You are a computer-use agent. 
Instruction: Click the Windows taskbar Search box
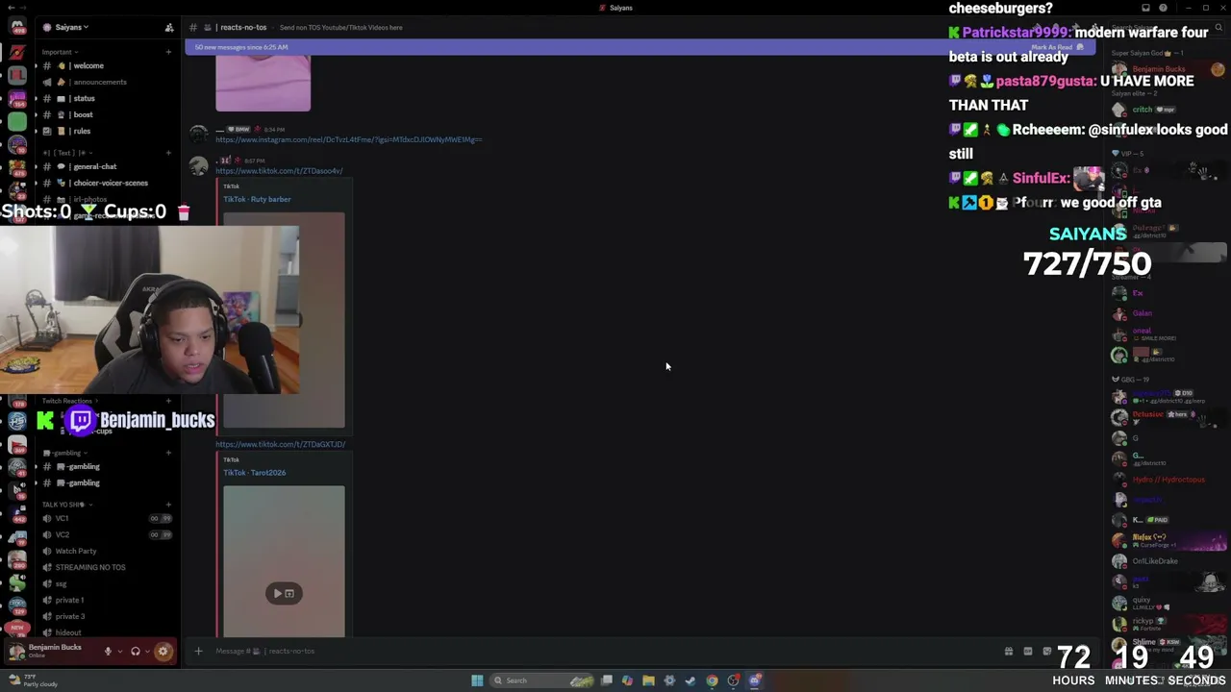click(x=541, y=680)
